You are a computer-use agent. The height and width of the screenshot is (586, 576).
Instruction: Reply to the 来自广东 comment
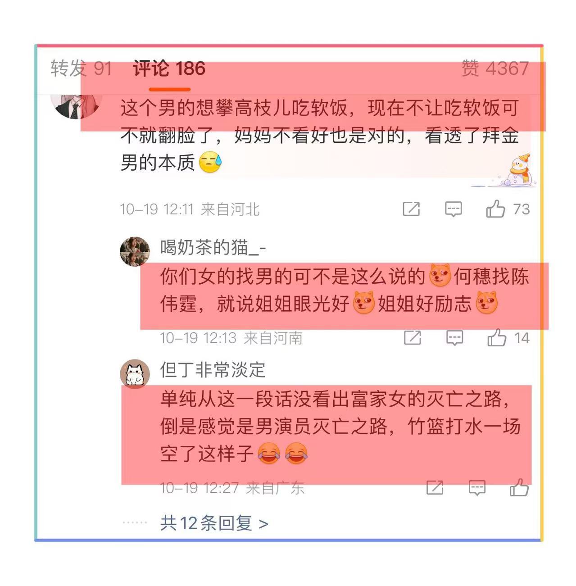pos(477,487)
